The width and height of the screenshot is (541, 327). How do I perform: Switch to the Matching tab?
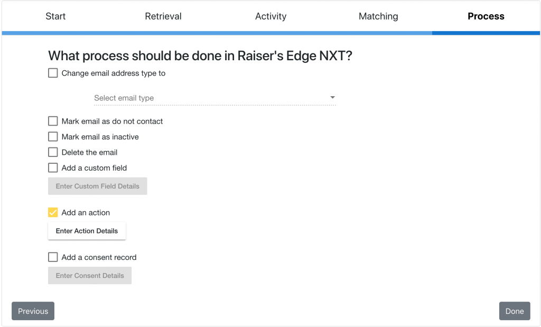tap(378, 16)
